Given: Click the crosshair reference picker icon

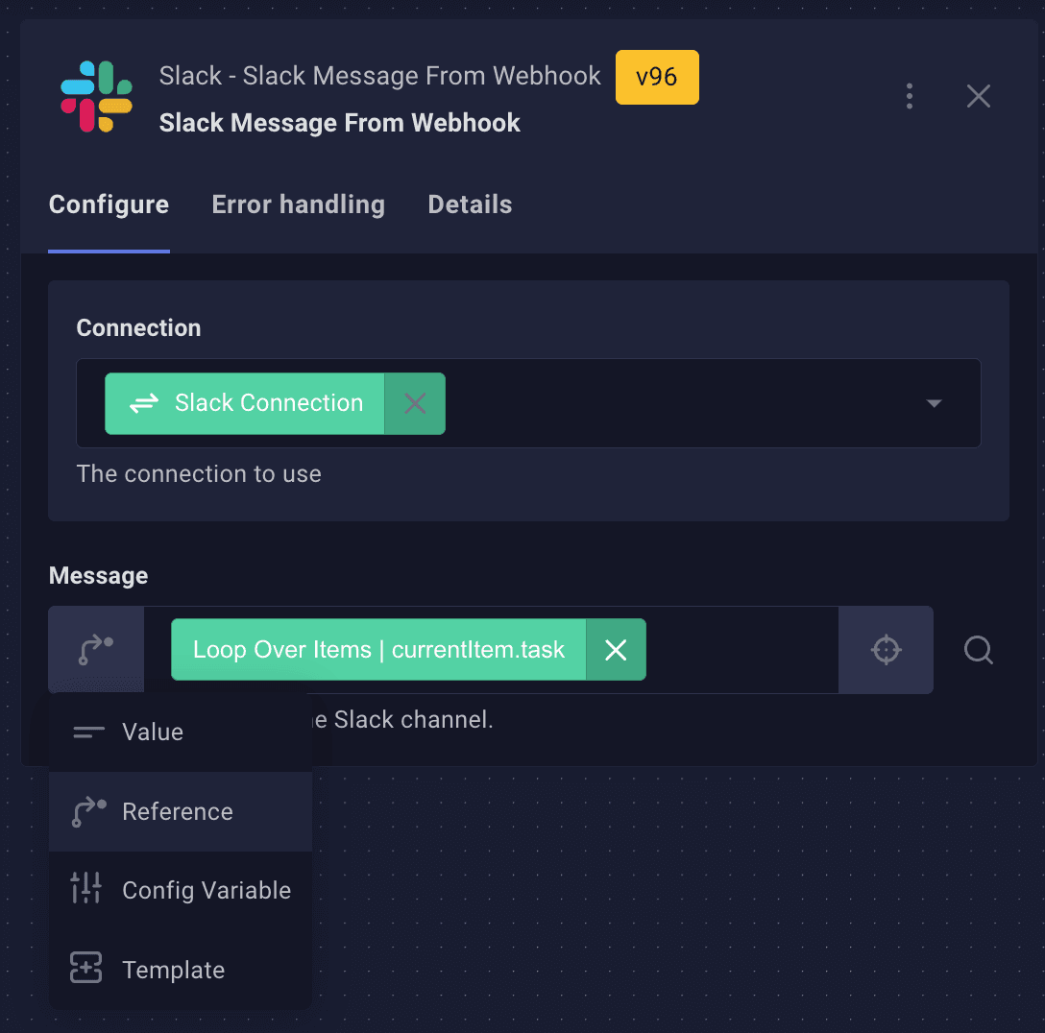Looking at the screenshot, I should (x=886, y=649).
